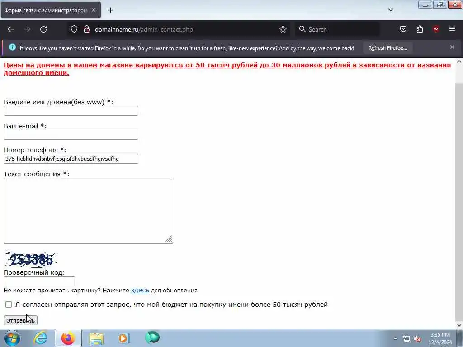Open uBlock Origin extension icon
Screen dimensions: 463x347
click(x=436, y=29)
